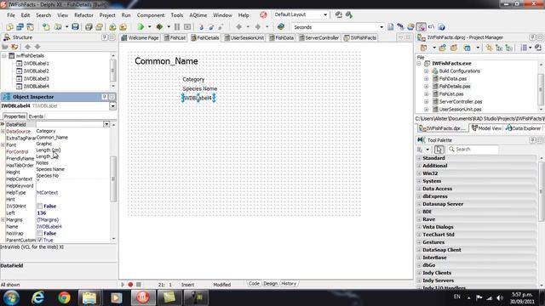Click the Save desktop layout icon
The height and width of the screenshot is (306, 545).
[339, 15]
